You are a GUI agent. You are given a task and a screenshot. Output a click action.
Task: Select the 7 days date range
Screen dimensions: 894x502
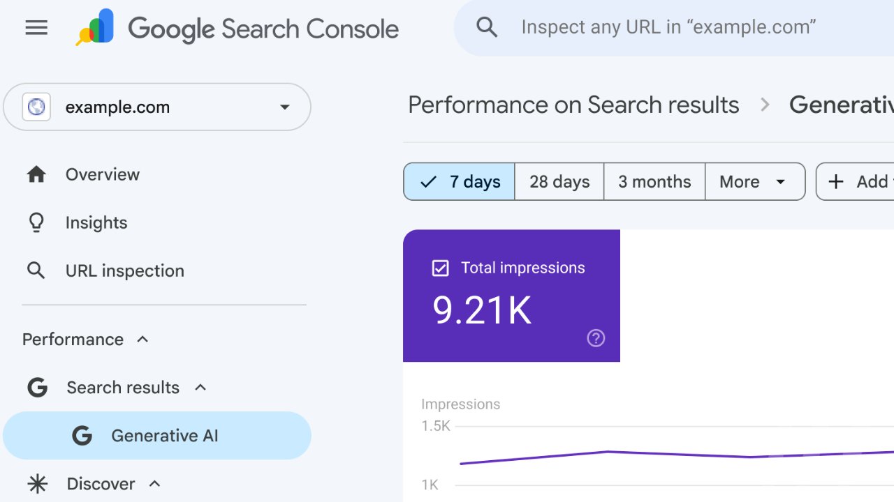tap(460, 182)
